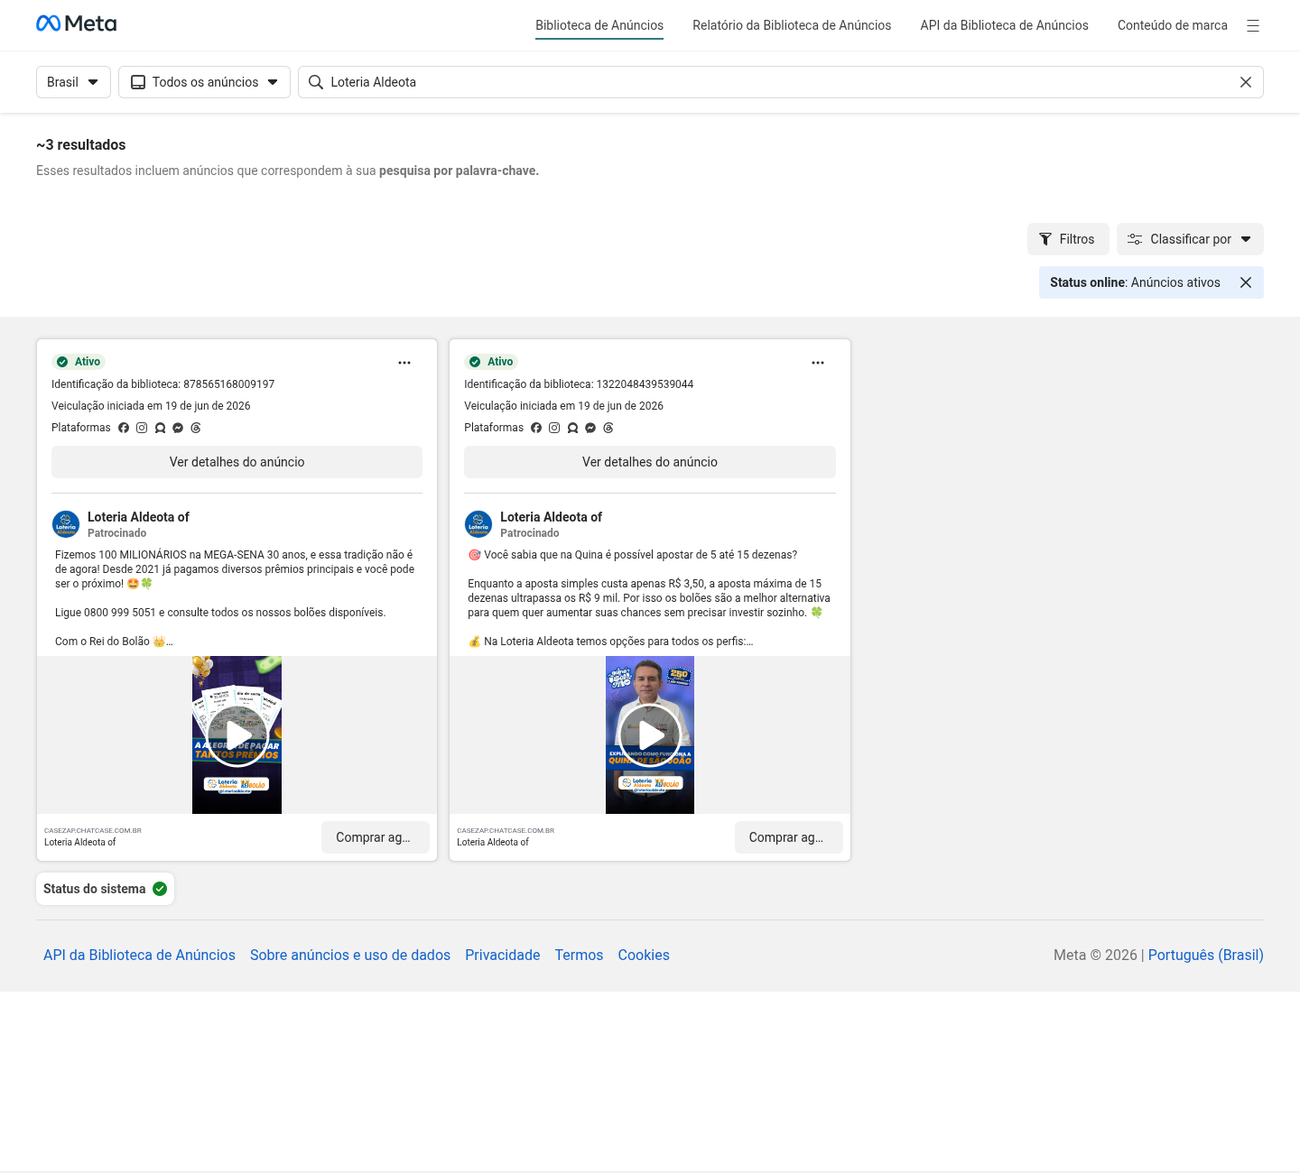Image resolution: width=1300 pixels, height=1173 pixels.
Task: Open the Filtros panel
Action: click(x=1068, y=239)
